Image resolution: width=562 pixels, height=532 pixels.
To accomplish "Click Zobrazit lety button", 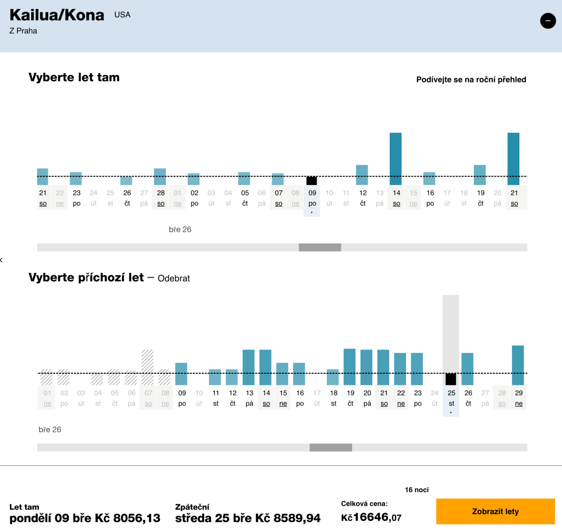I will 495,511.
